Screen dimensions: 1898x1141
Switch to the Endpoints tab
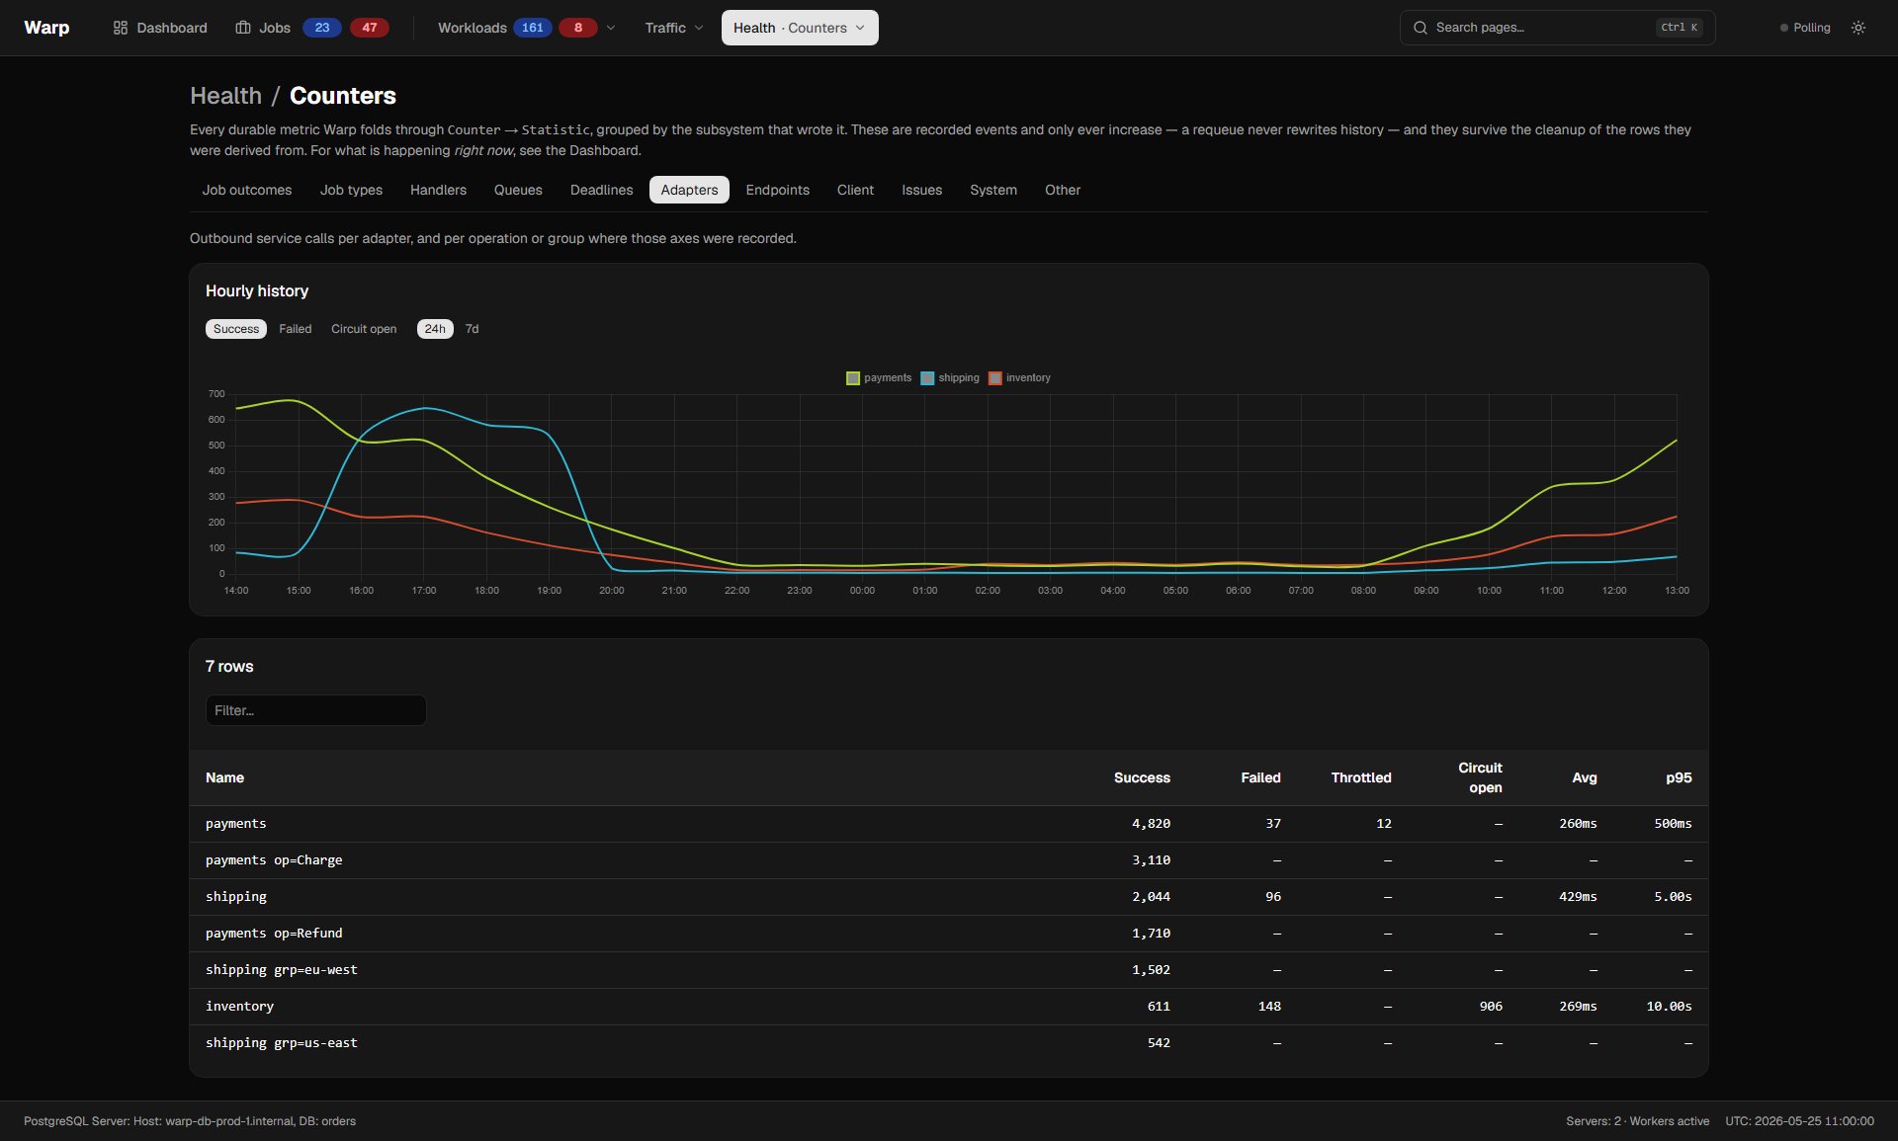pyautogui.click(x=777, y=190)
